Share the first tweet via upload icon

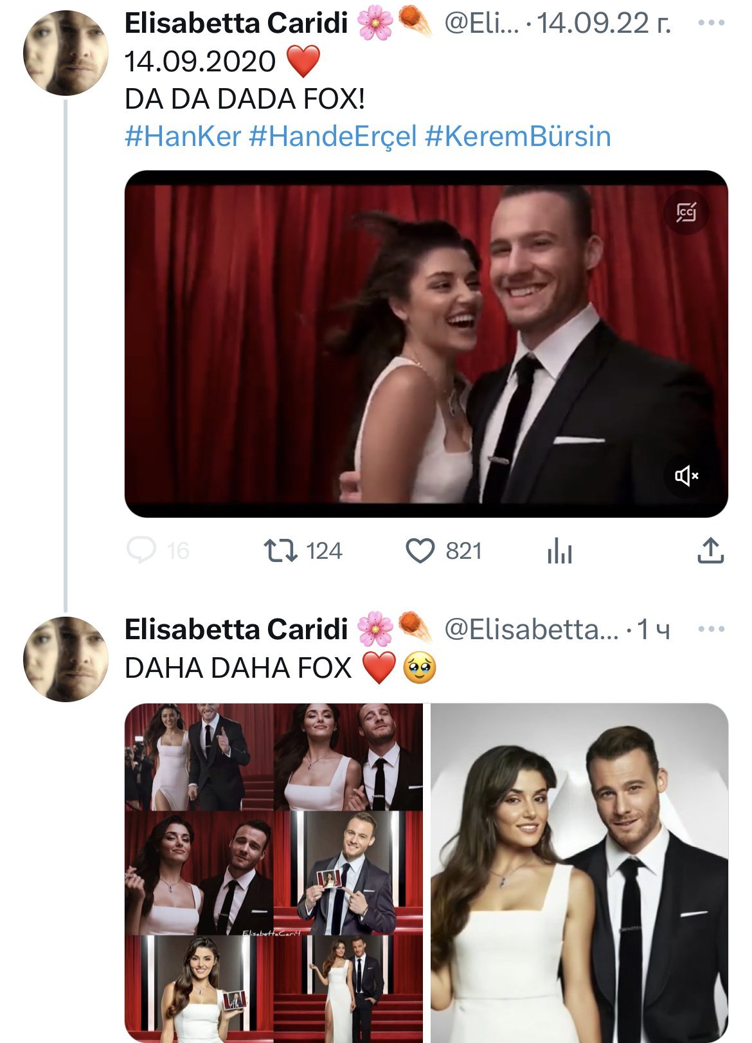pyautogui.click(x=710, y=551)
